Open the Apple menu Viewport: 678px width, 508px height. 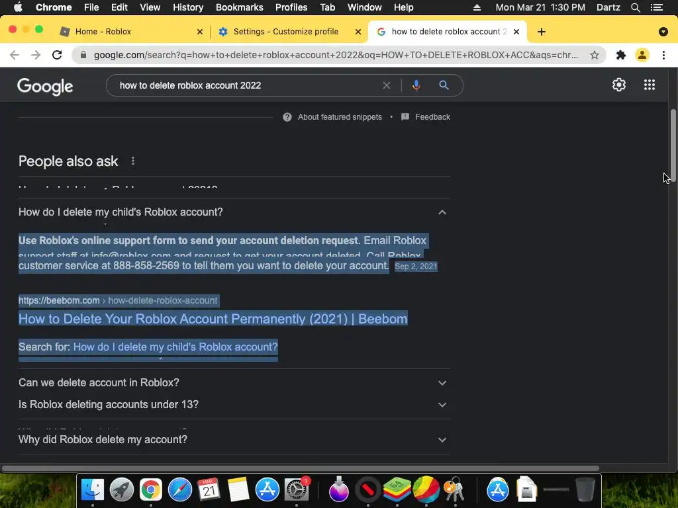18,7
